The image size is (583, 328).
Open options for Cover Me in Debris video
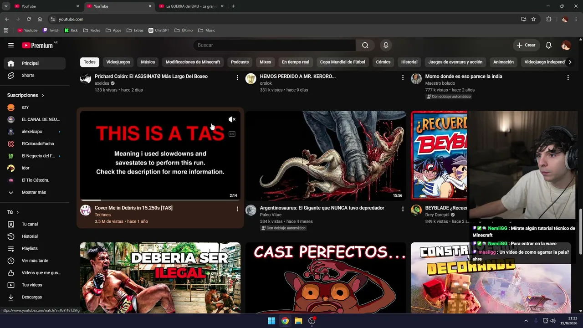pos(237,209)
